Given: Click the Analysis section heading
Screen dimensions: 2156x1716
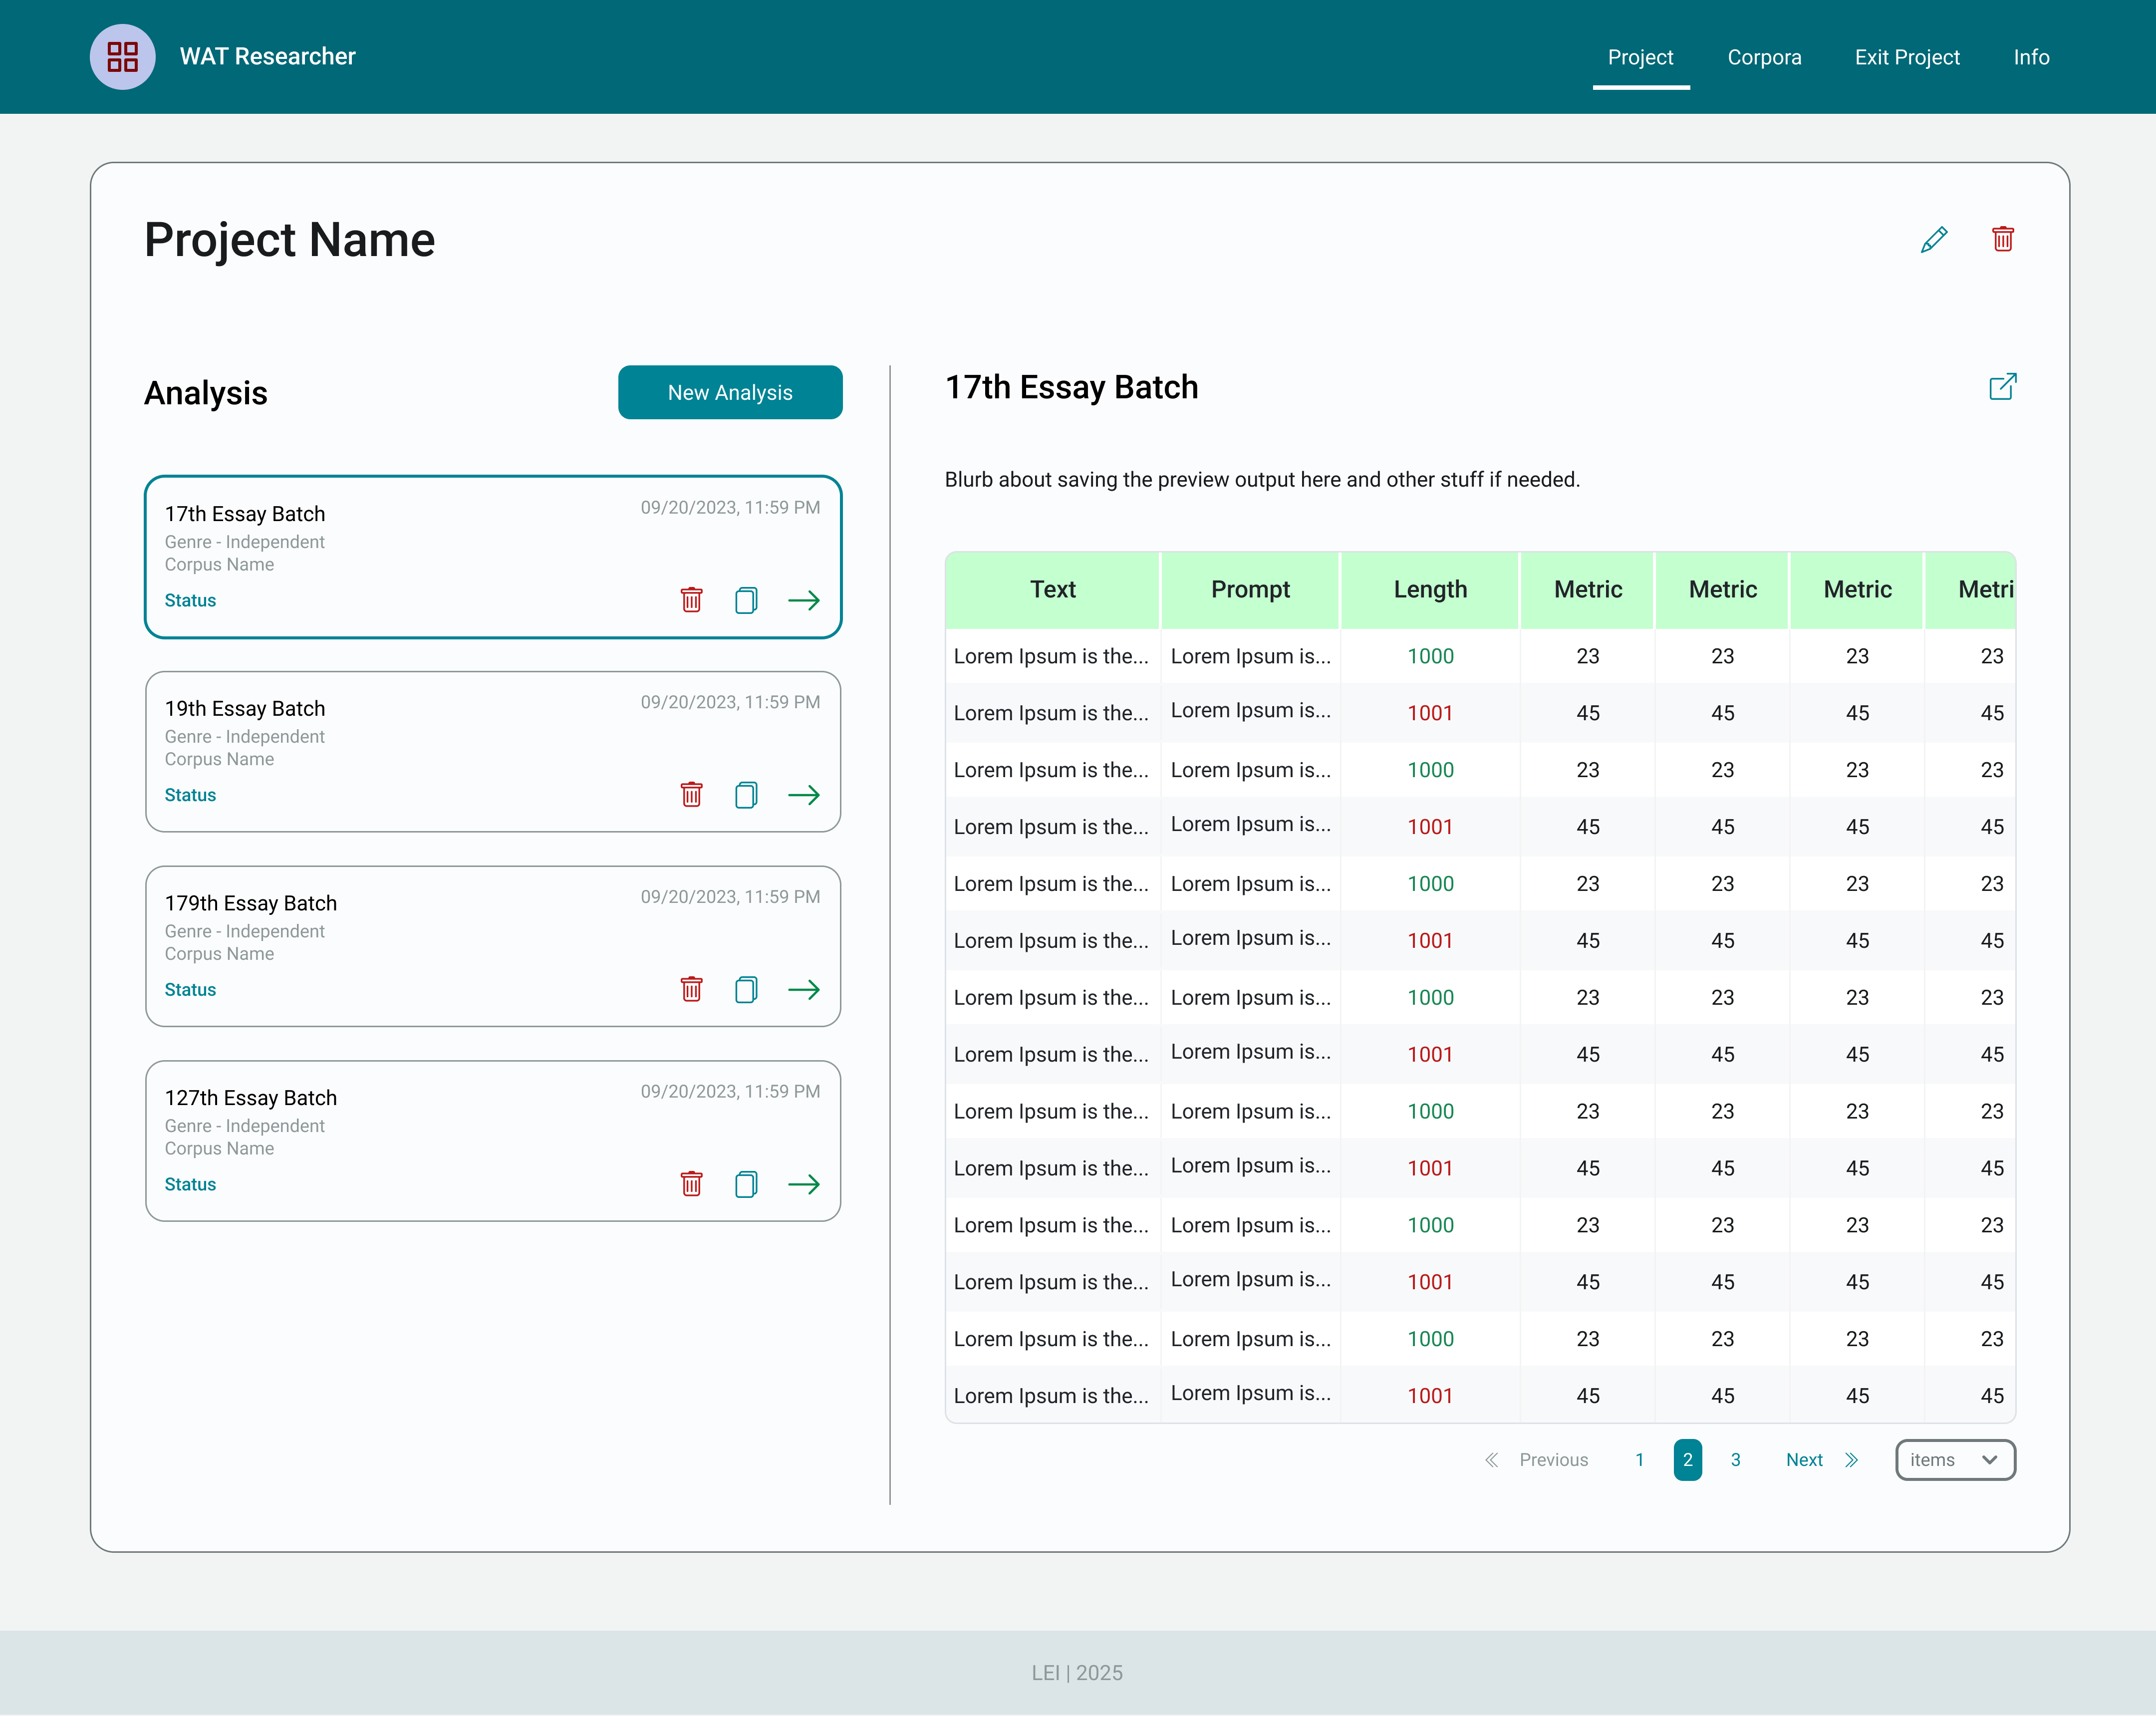Looking at the screenshot, I should [206, 393].
